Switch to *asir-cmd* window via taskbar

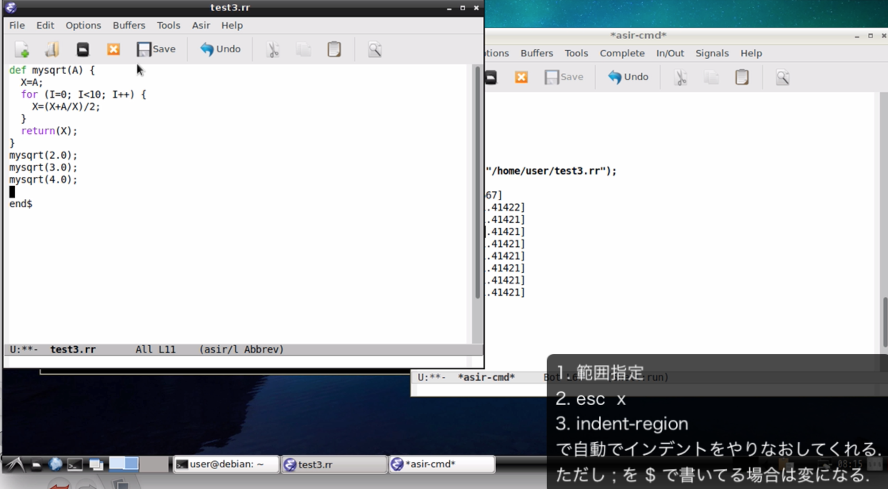[x=442, y=464]
